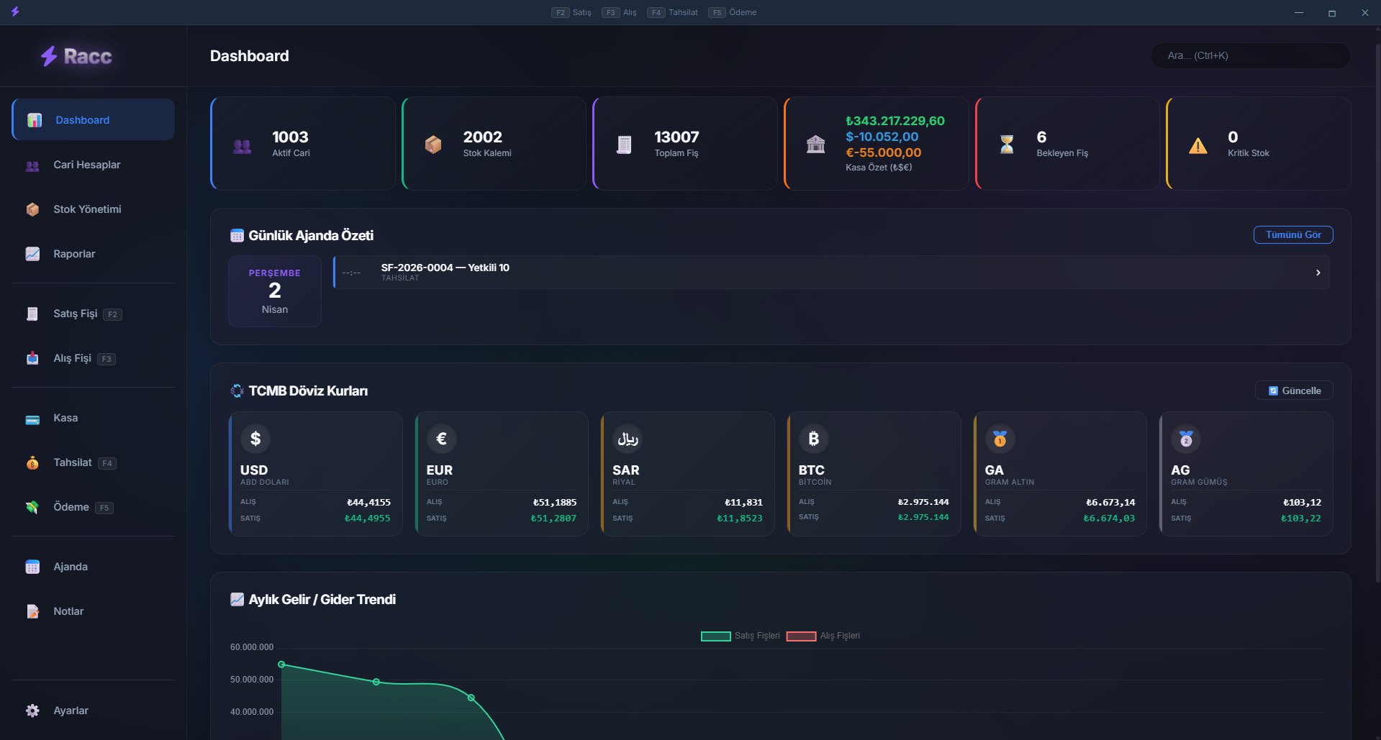Click the Tahsilat coin icon

point(32,462)
